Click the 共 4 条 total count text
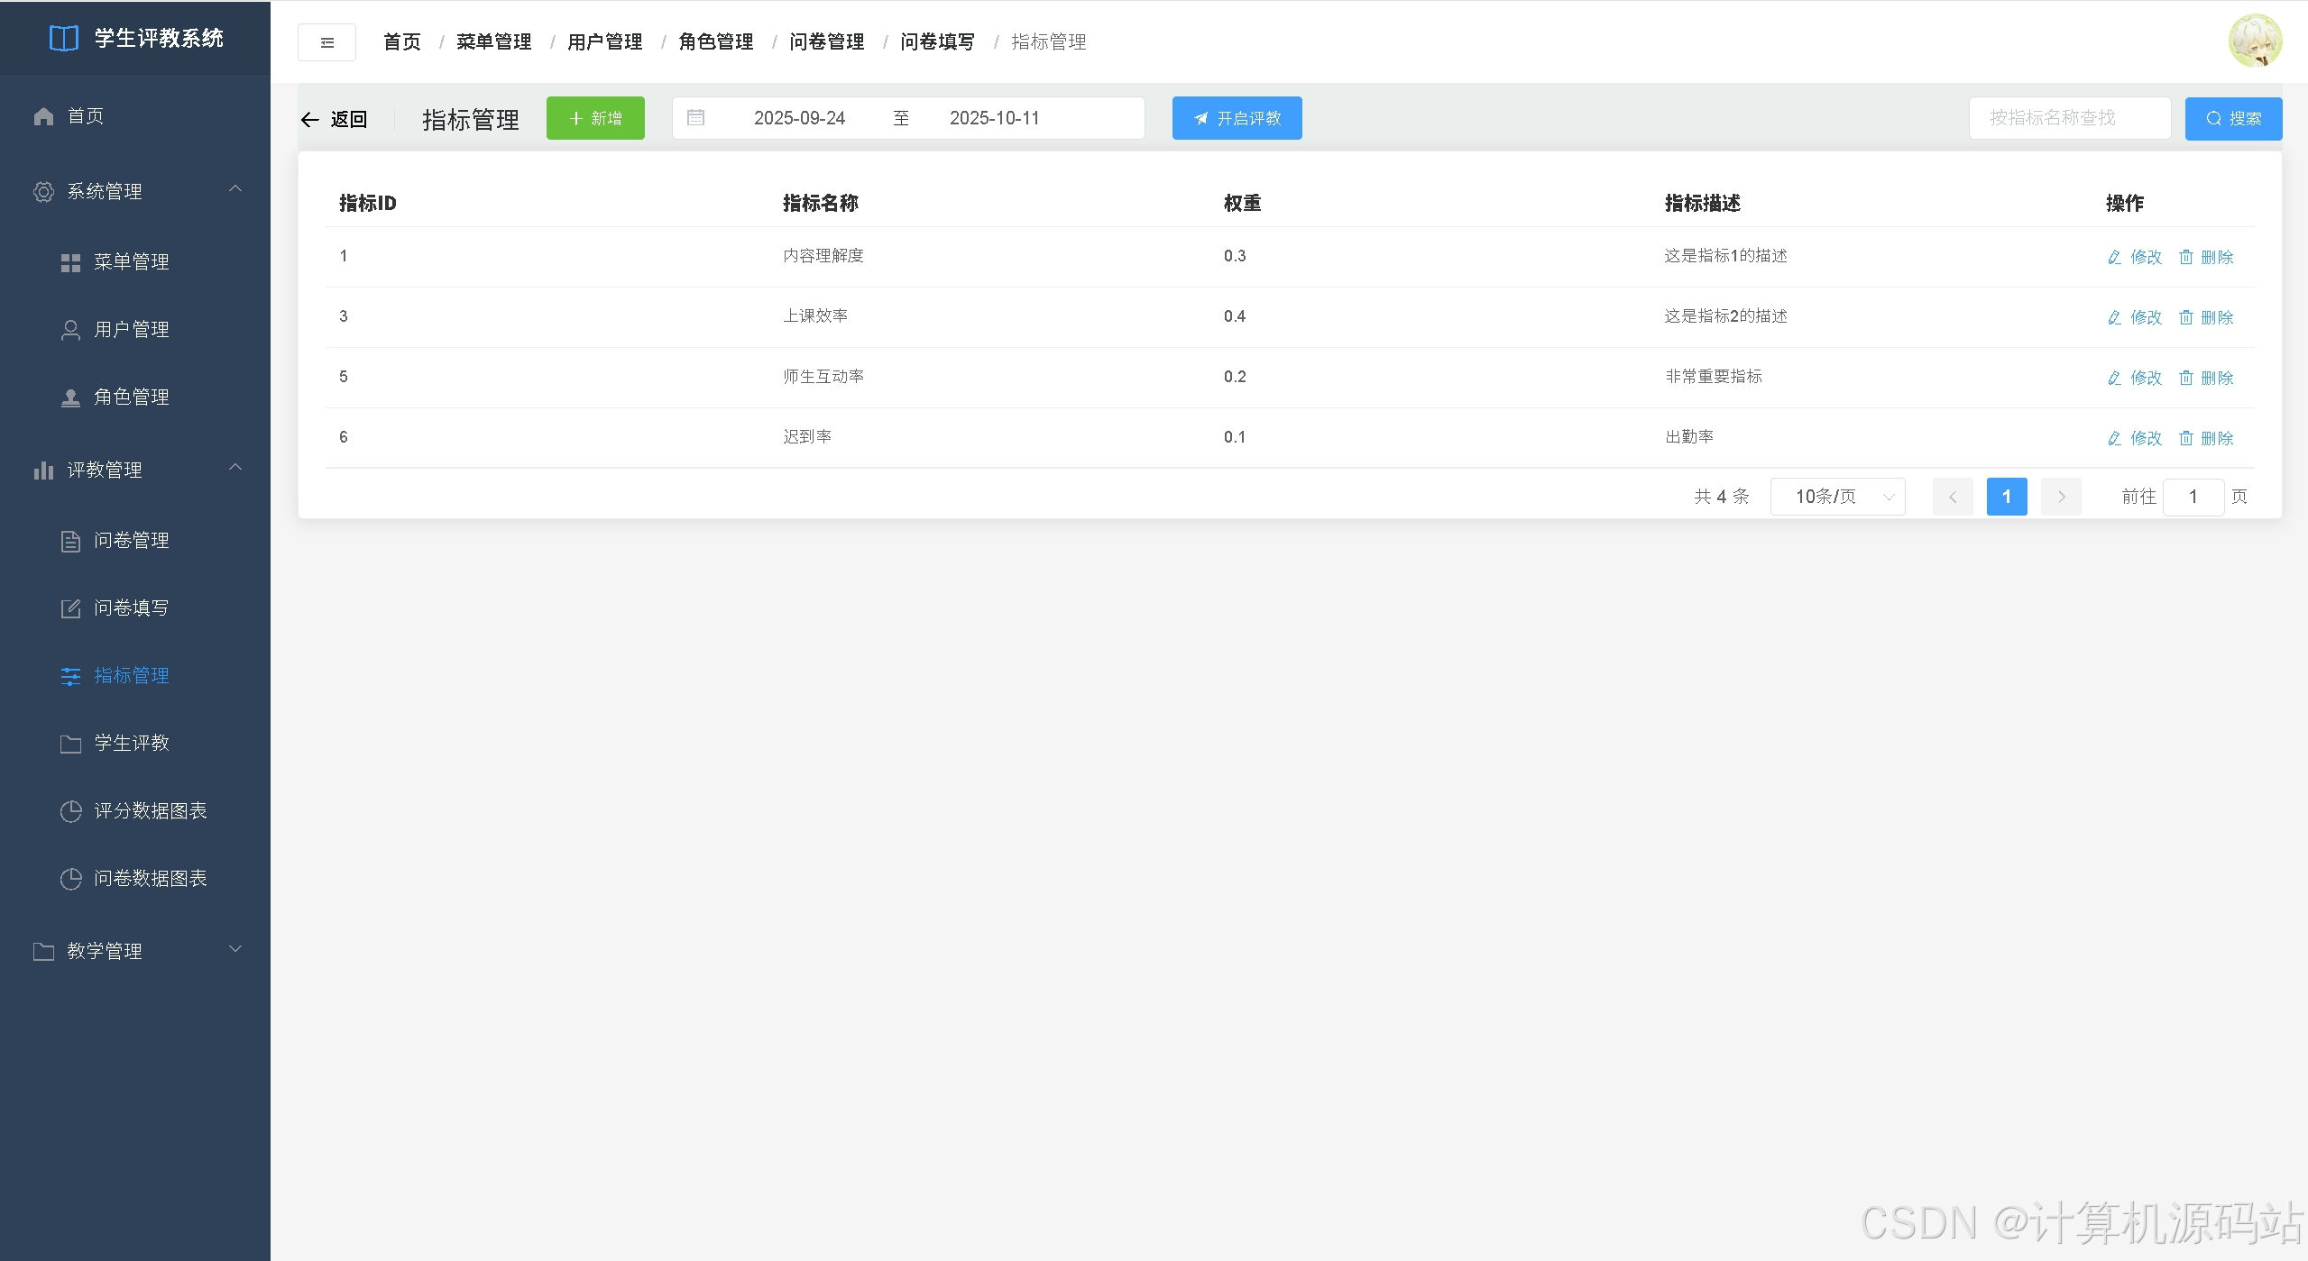This screenshot has width=2308, height=1261. pos(1722,497)
